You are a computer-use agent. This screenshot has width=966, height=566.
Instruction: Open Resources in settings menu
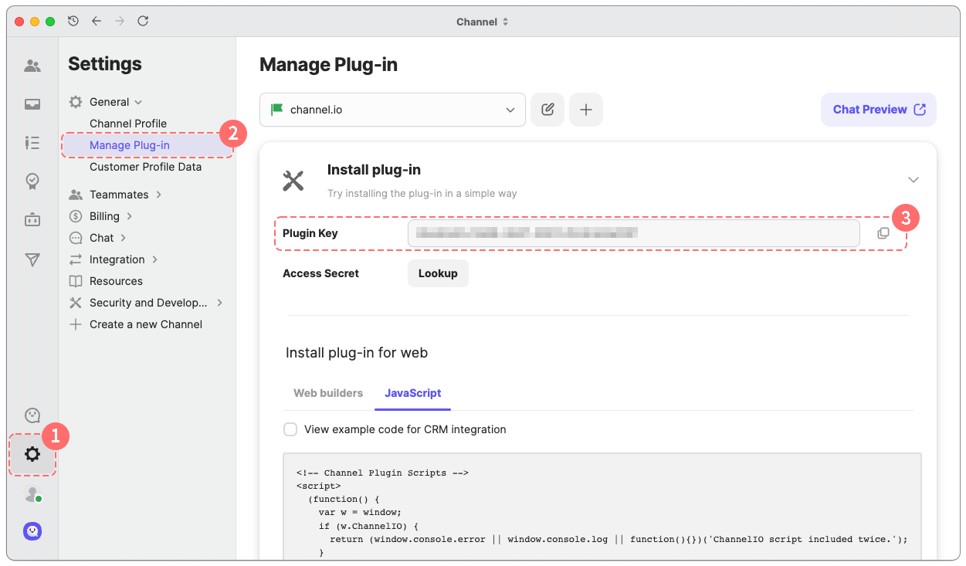(x=116, y=281)
